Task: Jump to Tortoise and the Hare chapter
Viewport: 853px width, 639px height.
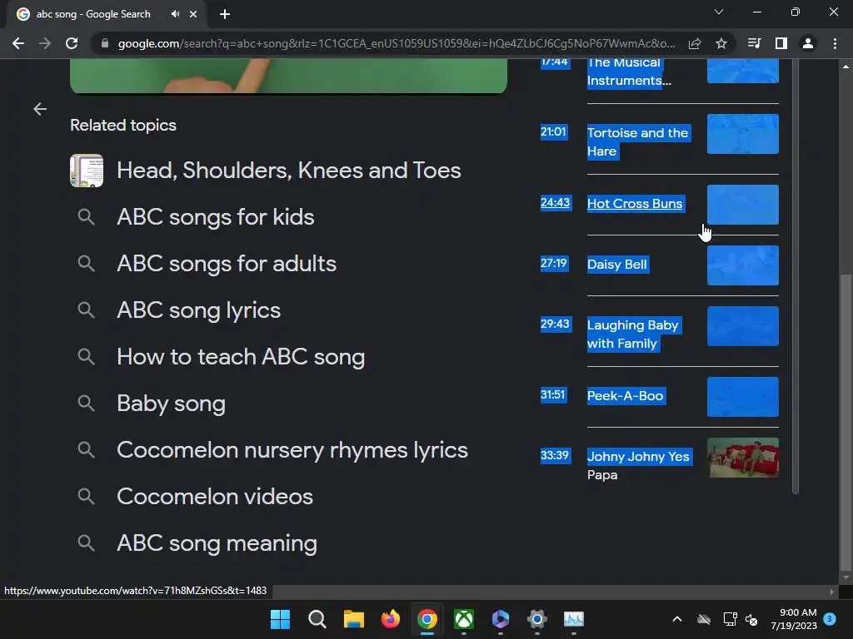Action: click(637, 141)
